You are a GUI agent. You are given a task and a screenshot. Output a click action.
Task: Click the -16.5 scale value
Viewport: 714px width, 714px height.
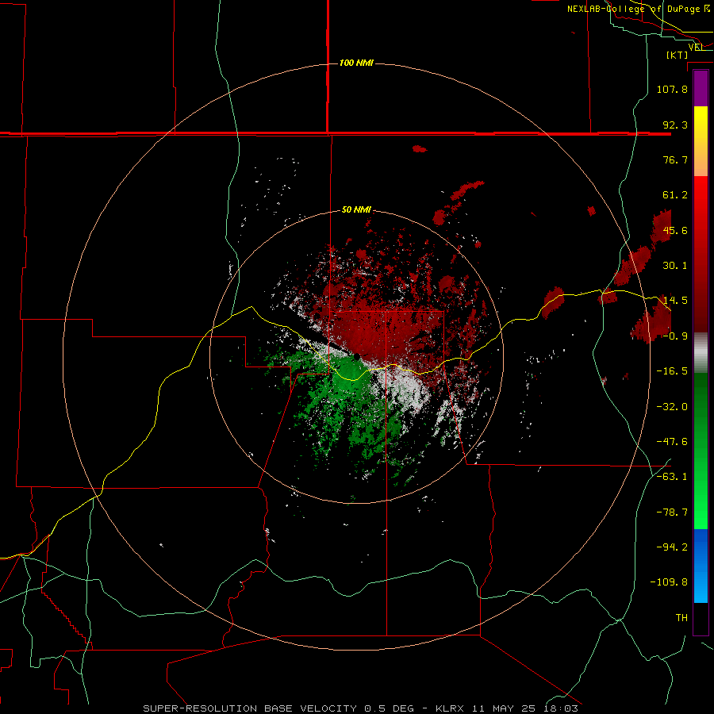(x=672, y=371)
